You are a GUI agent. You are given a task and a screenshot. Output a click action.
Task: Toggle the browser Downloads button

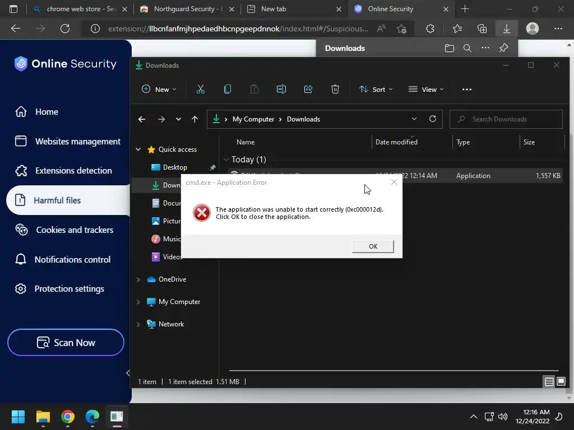(507, 29)
